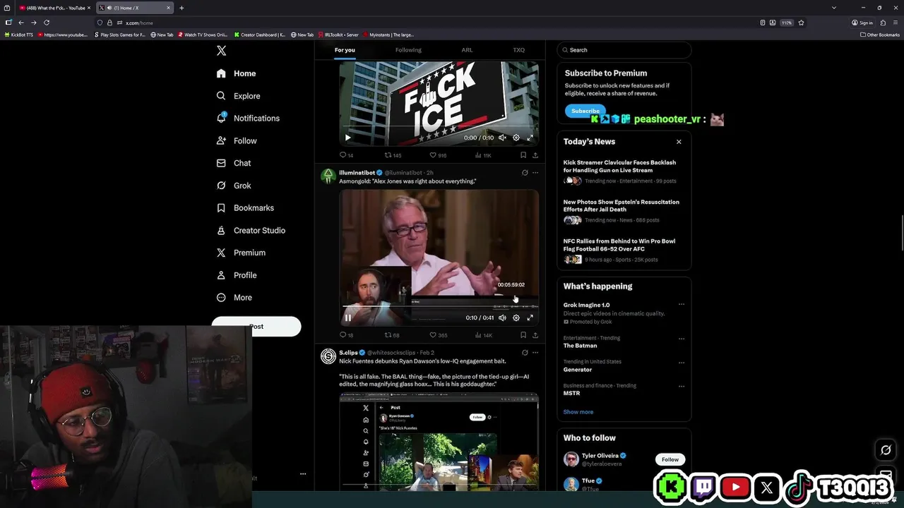
Task: Open a new browser tab
Action: pyautogui.click(x=182, y=8)
